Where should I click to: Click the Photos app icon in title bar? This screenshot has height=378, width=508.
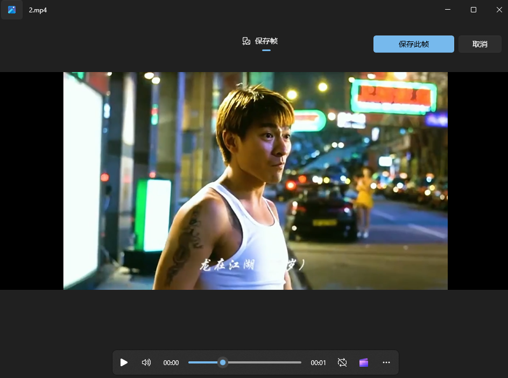(12, 10)
